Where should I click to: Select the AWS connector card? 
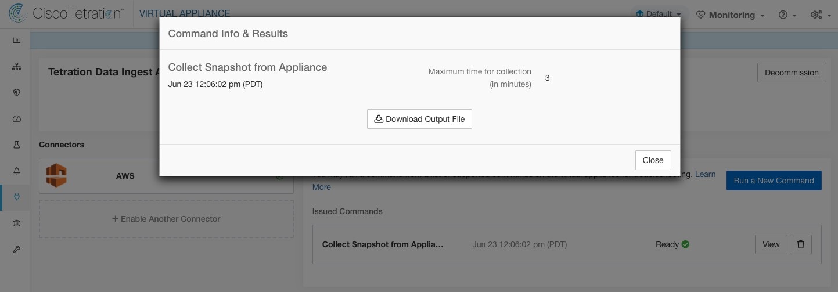tap(166, 176)
